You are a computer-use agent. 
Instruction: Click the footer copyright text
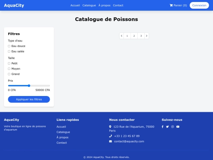click(x=106, y=157)
